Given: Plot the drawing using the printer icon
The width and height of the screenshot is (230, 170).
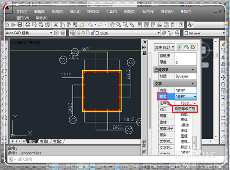Looking at the screenshot, I should pyautogui.click(x=28, y=24).
